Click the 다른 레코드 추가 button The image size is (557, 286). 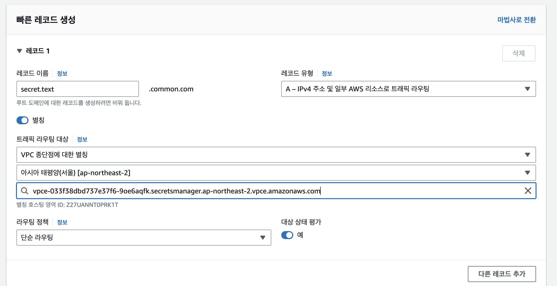(x=502, y=274)
